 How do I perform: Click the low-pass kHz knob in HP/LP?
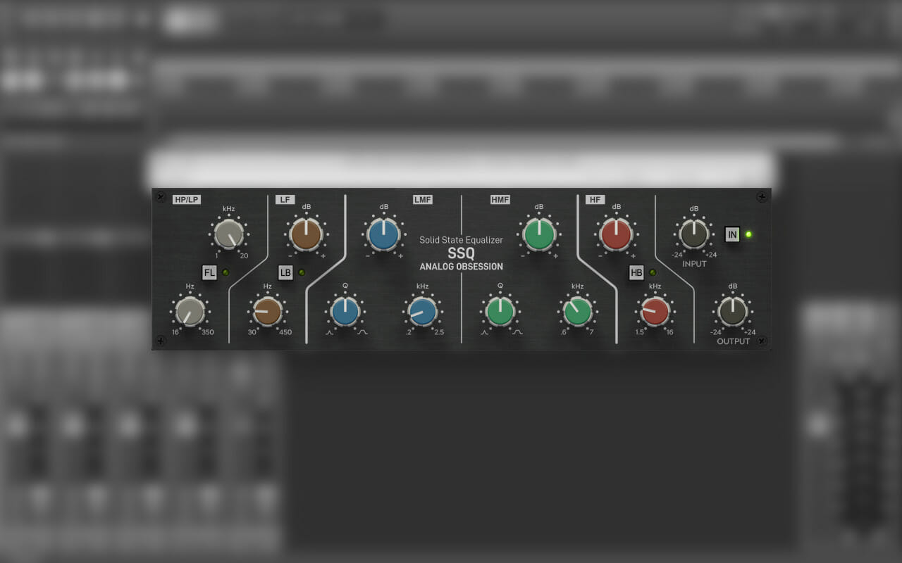(x=229, y=234)
